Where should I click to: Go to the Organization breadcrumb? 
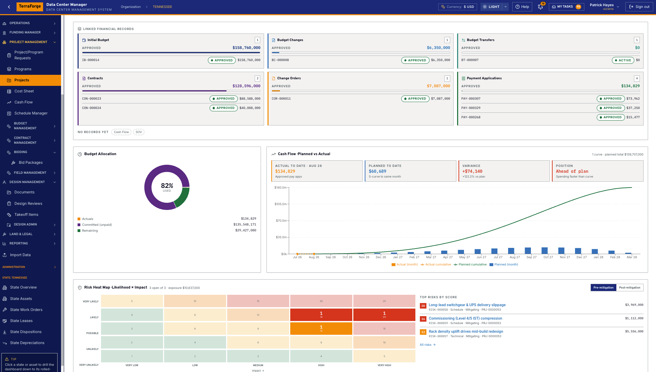(131, 7)
